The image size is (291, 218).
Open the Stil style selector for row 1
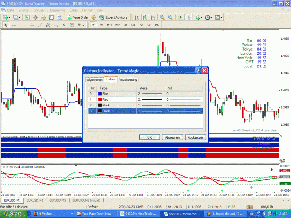click(x=184, y=99)
